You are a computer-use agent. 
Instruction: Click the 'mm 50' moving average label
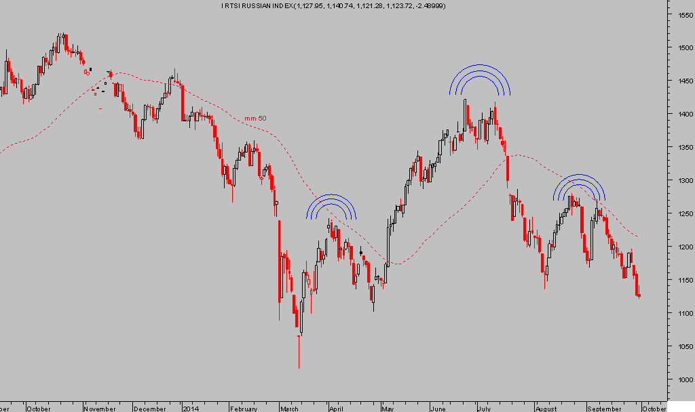pyautogui.click(x=255, y=119)
